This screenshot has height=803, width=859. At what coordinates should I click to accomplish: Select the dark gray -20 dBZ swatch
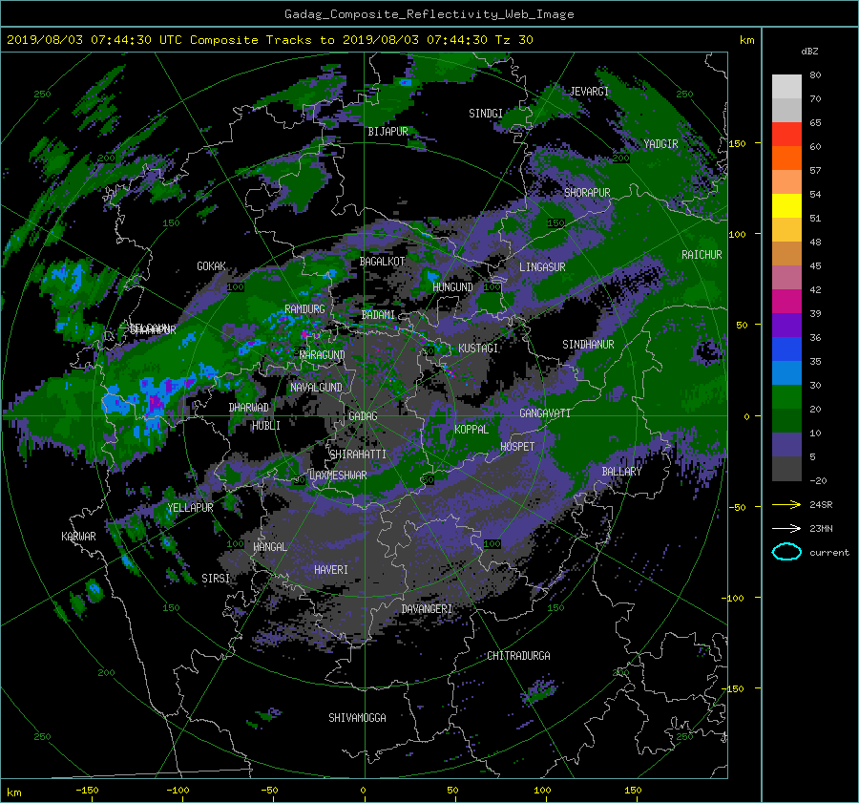pos(786,468)
